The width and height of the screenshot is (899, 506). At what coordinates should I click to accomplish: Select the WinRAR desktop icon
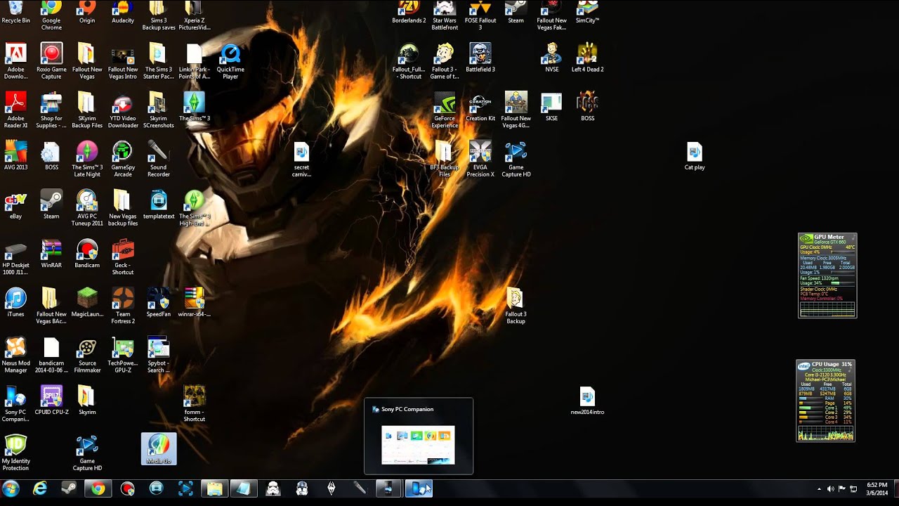coord(51,254)
